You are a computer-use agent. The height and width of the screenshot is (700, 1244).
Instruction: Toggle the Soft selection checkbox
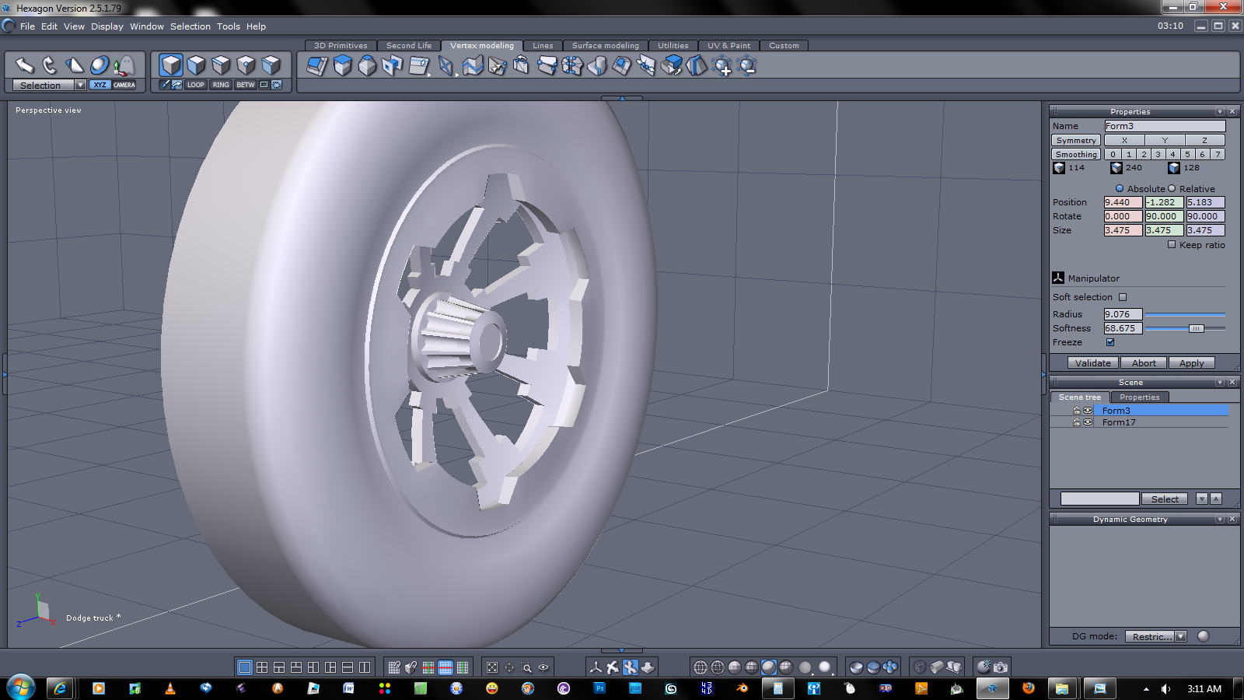click(x=1122, y=297)
